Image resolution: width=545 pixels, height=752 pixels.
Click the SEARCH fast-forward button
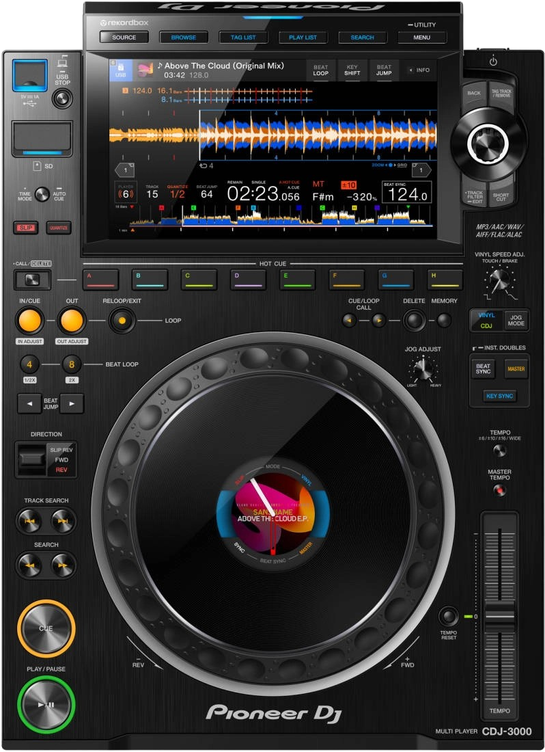point(63,565)
